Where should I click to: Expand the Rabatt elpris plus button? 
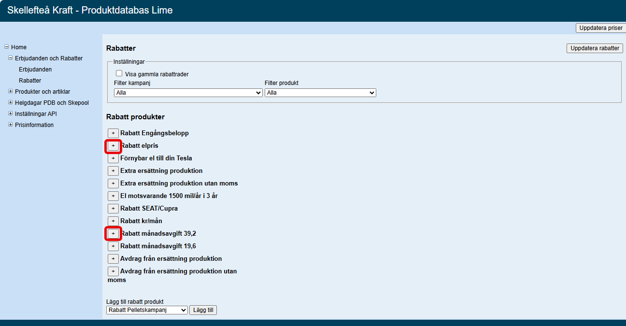[113, 145]
